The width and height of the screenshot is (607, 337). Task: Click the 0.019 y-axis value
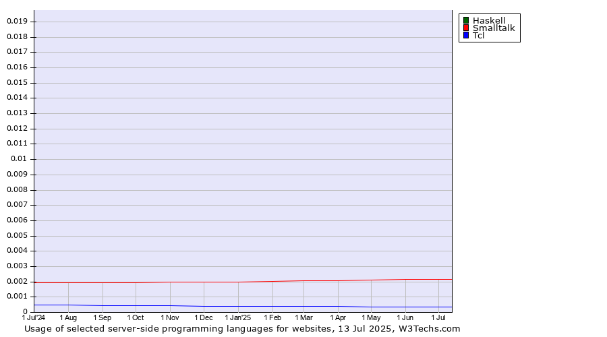(x=18, y=22)
